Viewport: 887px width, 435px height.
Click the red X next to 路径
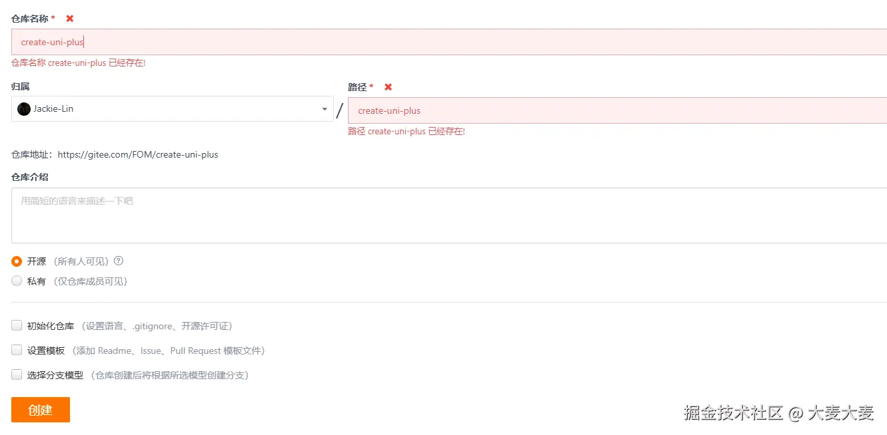(x=389, y=87)
